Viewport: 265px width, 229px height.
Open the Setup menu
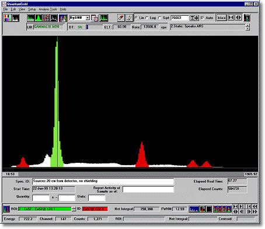coord(32,9)
